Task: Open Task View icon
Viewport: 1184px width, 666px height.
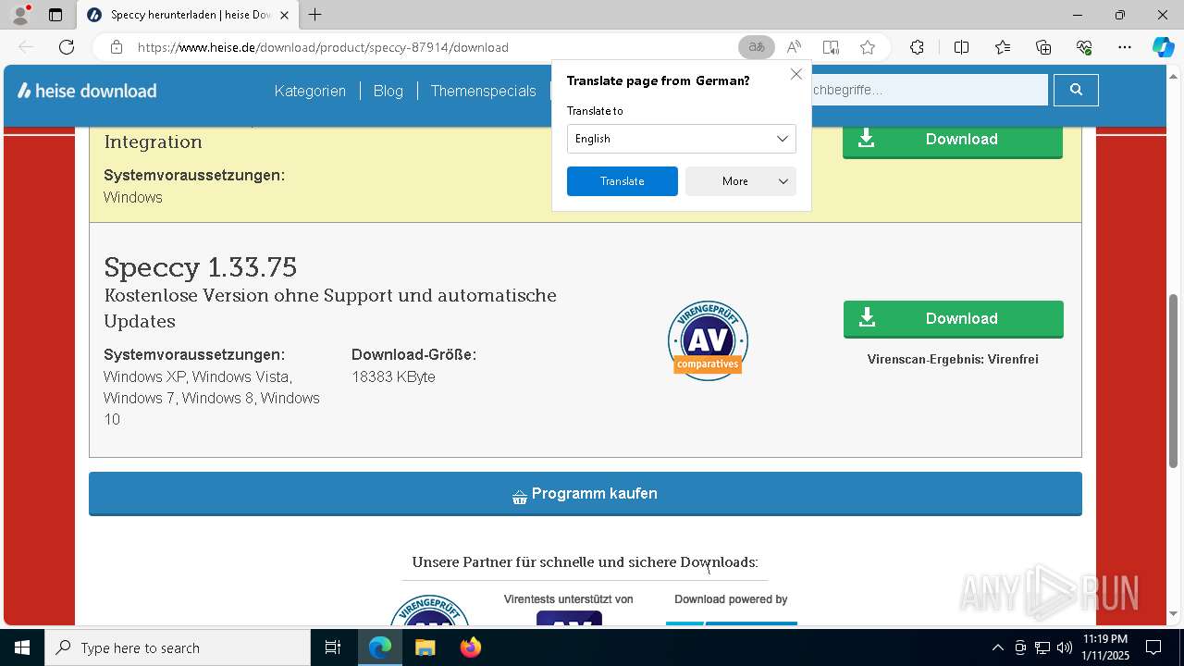Action: tap(333, 647)
